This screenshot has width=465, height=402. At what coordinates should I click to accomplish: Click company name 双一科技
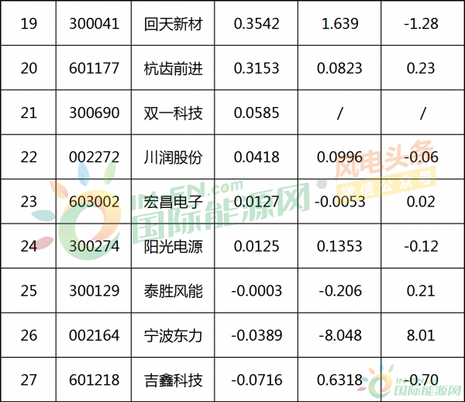click(x=173, y=113)
